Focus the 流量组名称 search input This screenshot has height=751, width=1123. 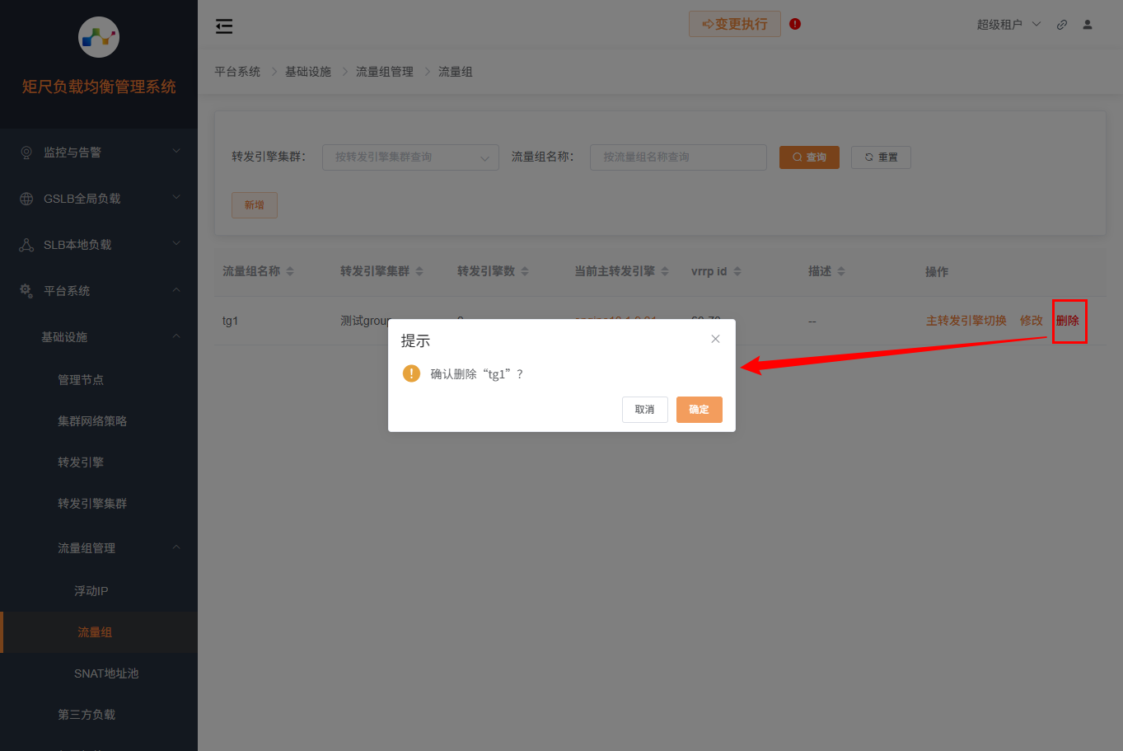678,157
